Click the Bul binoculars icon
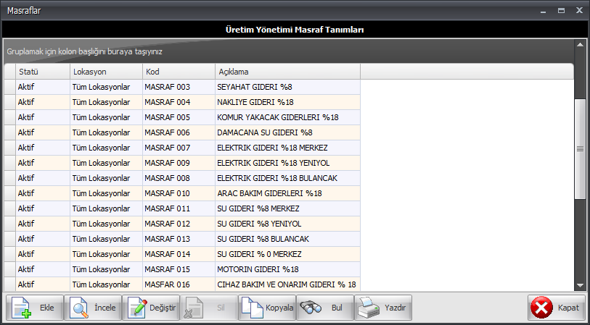 click(311, 308)
